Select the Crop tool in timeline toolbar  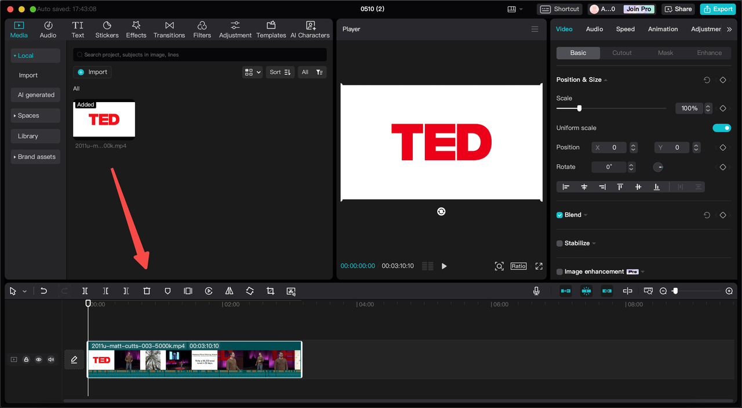tap(270, 291)
